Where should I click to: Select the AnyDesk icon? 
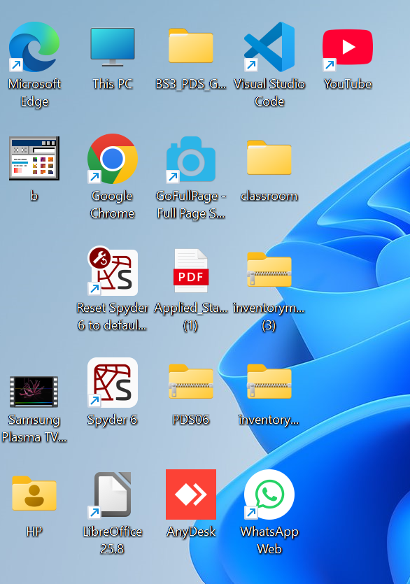pyautogui.click(x=191, y=494)
